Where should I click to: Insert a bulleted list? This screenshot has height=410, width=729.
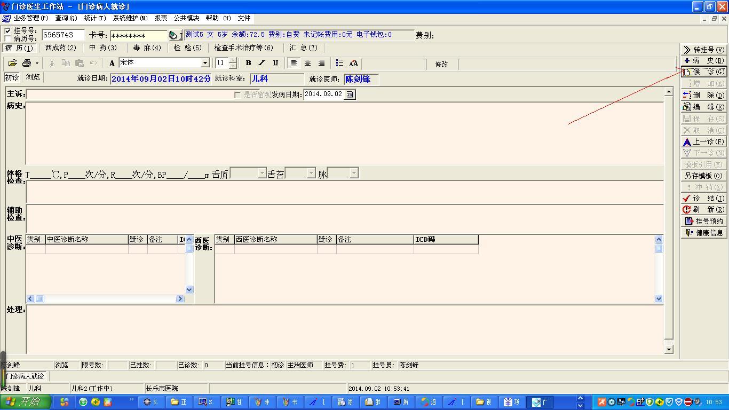pyautogui.click(x=339, y=63)
